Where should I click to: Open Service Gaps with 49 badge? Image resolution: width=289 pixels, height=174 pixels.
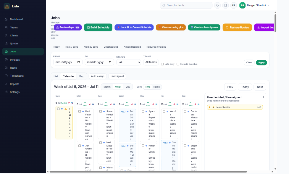point(68,27)
